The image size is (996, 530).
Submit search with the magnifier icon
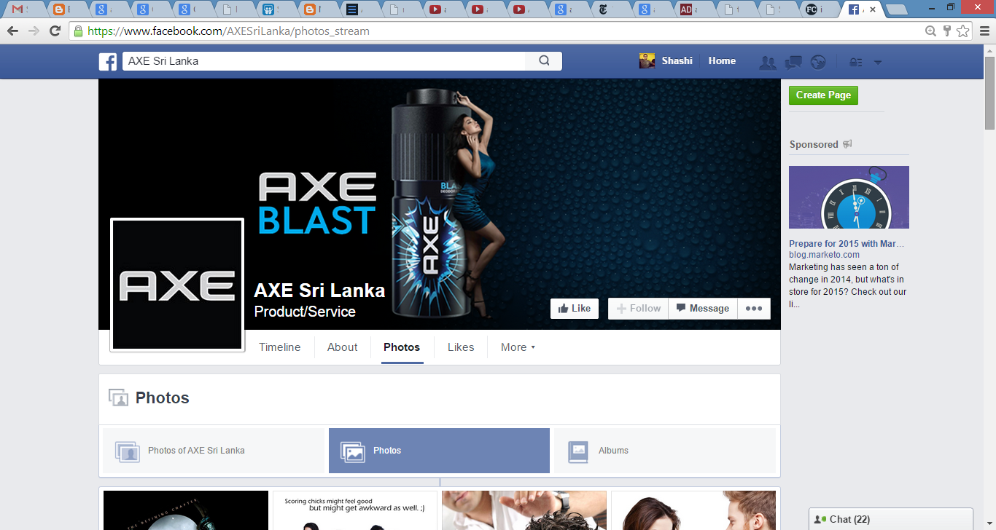(544, 61)
